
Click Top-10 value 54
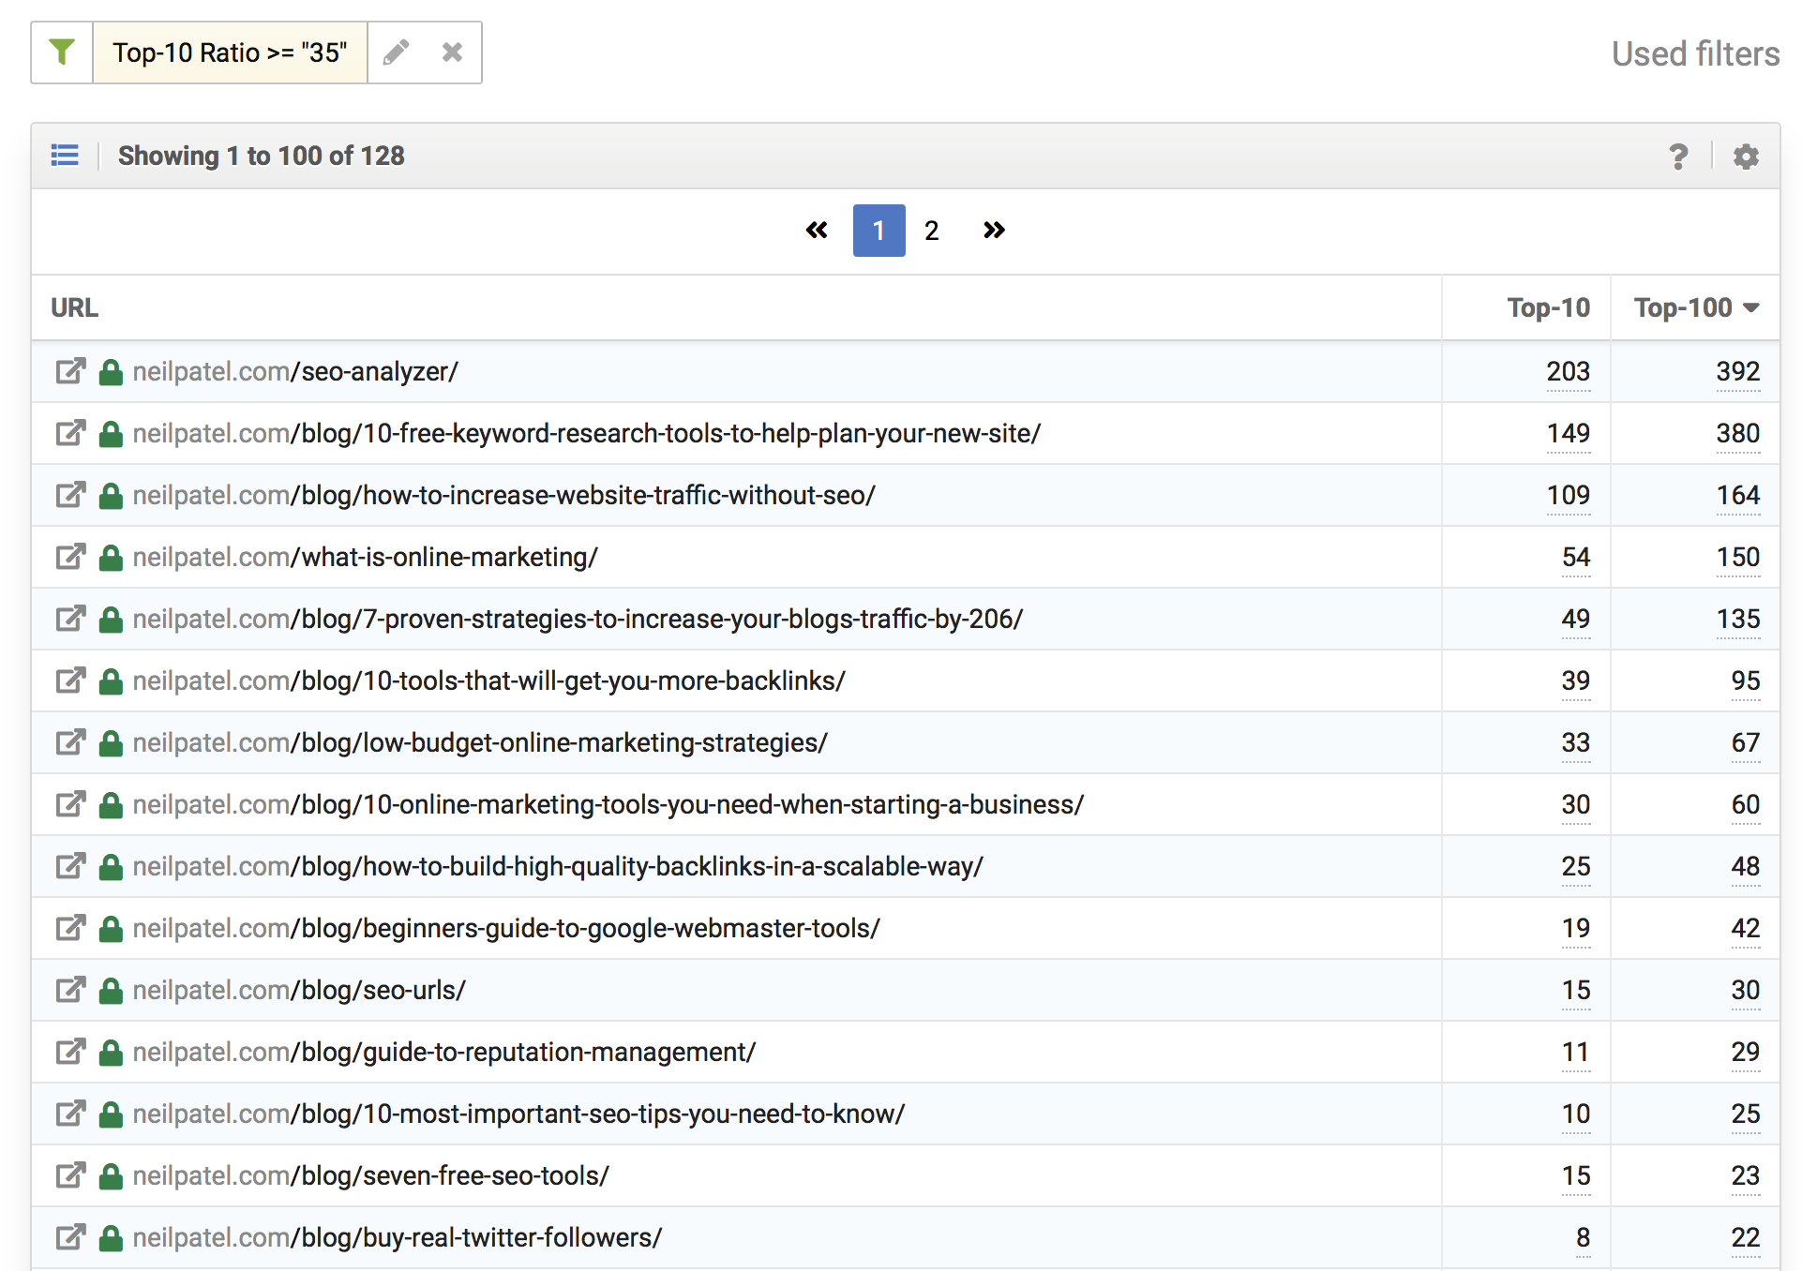click(x=1576, y=557)
